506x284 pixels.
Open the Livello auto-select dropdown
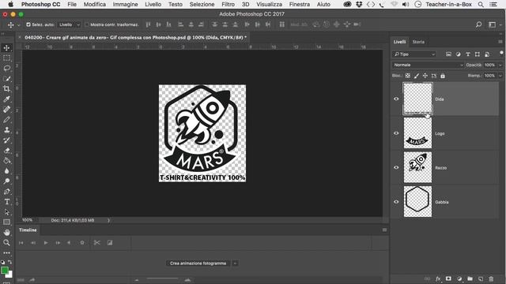click(69, 24)
